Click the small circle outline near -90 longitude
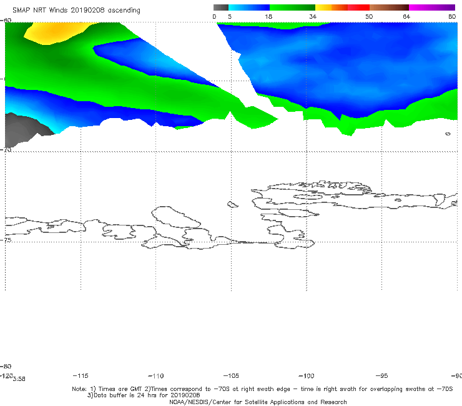Viewport: 462px width, 406px height. click(x=448, y=134)
